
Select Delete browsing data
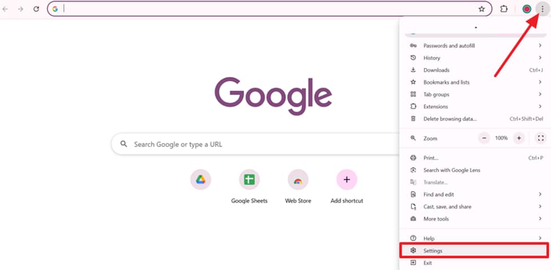pos(475,119)
